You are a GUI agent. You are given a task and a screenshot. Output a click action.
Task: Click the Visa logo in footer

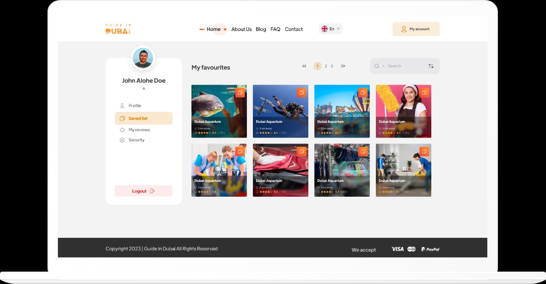(397, 249)
